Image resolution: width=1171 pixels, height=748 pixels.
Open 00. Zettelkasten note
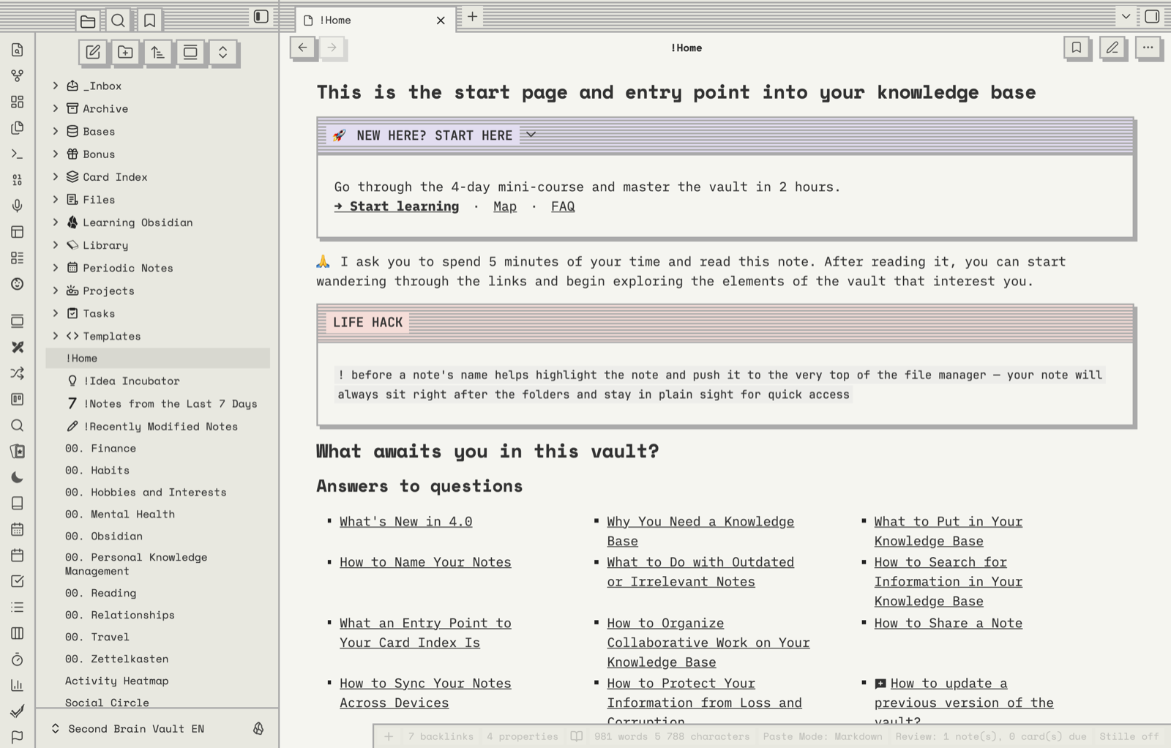[x=158, y=659]
